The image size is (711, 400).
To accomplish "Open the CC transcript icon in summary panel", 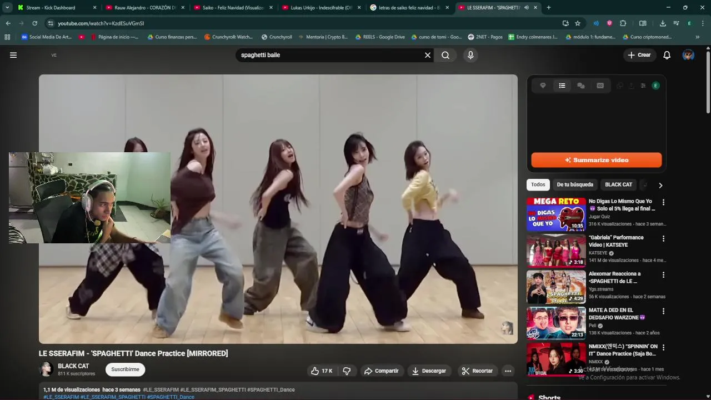I will 600,86.
